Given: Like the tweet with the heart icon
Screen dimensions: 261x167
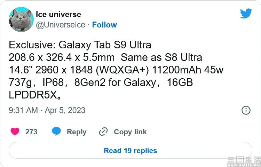Looking at the screenshot, I should pos(15,132).
